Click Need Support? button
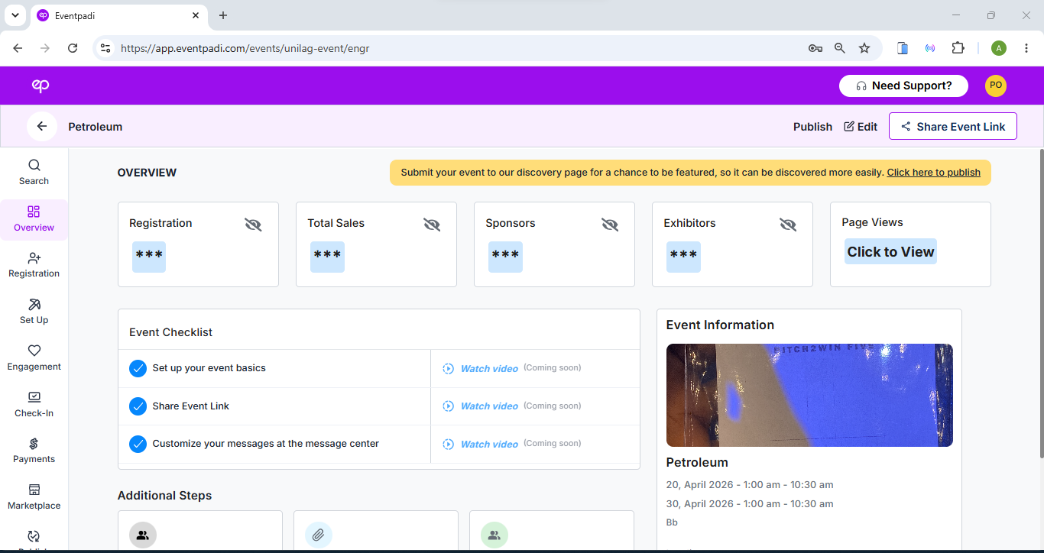 click(903, 86)
